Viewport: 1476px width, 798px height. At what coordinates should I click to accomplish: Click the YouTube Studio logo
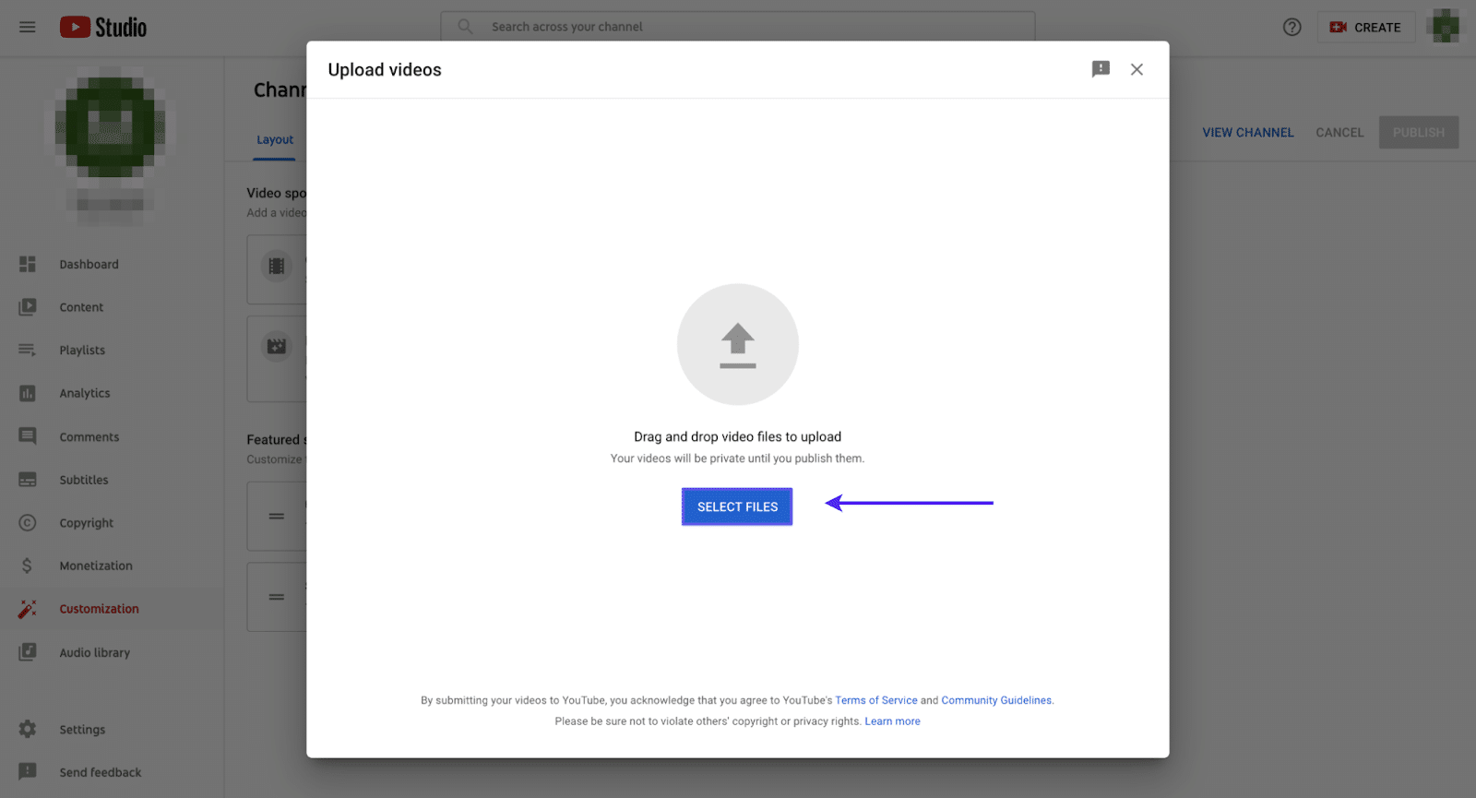[x=103, y=27]
